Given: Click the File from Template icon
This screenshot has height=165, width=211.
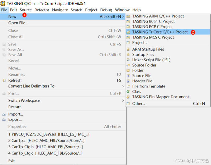Looking at the screenshot, I should tap(128, 86).
